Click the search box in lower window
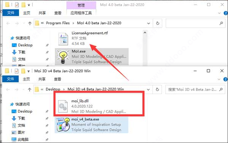Image resolution: width=228 pixels, height=143 pixels. click(x=195, y=90)
